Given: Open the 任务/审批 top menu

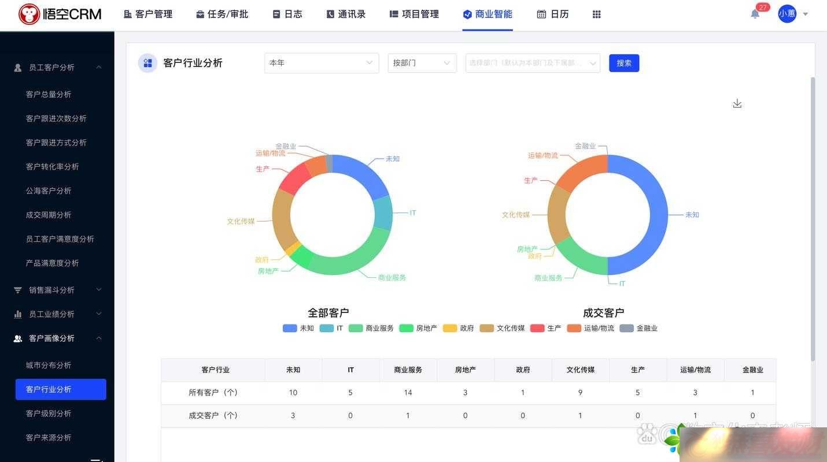Looking at the screenshot, I should coord(222,14).
